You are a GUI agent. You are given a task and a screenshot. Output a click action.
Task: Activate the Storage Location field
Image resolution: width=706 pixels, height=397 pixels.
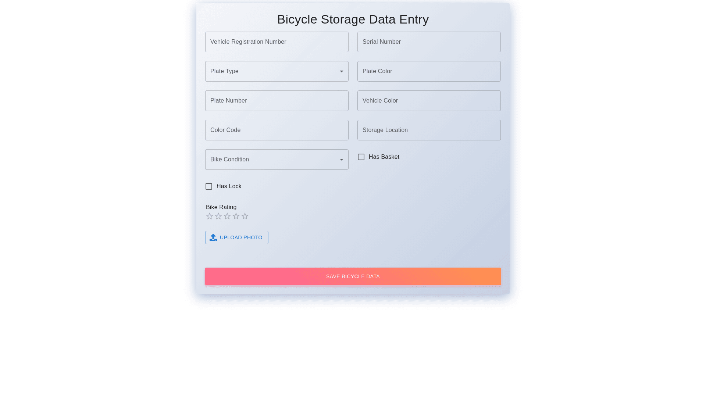tap(429, 130)
